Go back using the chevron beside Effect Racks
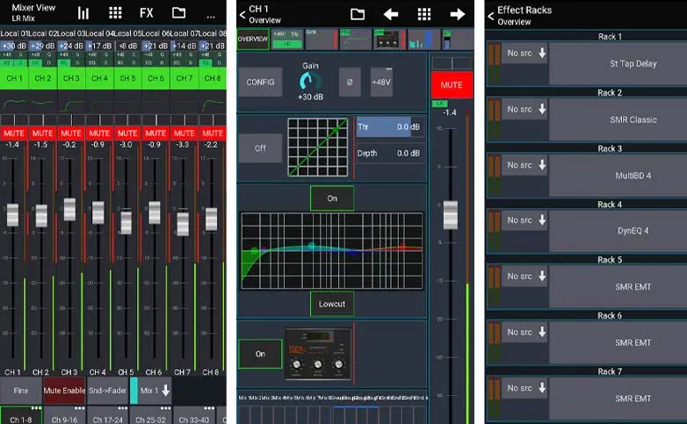 (491, 16)
